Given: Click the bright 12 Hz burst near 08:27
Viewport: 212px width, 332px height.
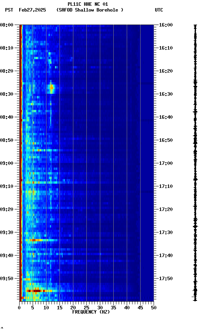Looking at the screenshot, I should [x=51, y=88].
